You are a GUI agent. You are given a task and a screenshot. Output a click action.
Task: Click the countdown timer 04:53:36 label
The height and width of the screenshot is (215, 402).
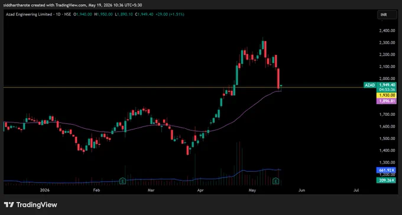click(387, 90)
